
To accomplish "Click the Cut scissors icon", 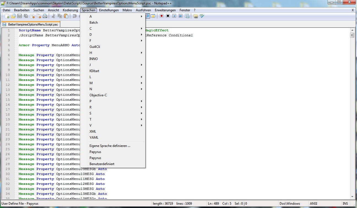I will click(53, 16).
